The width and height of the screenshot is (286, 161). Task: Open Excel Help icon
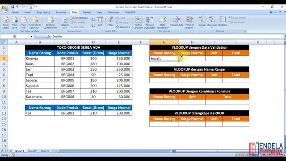271,12
